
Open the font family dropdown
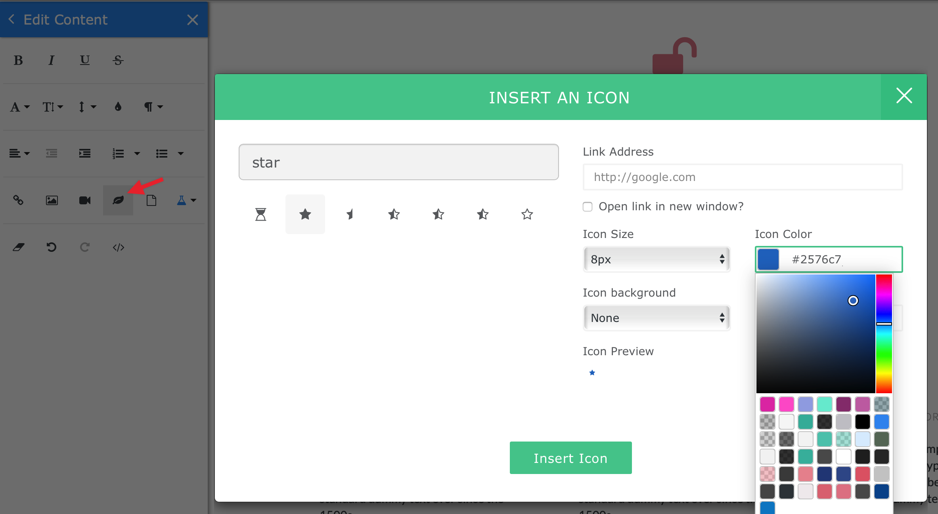coord(20,107)
